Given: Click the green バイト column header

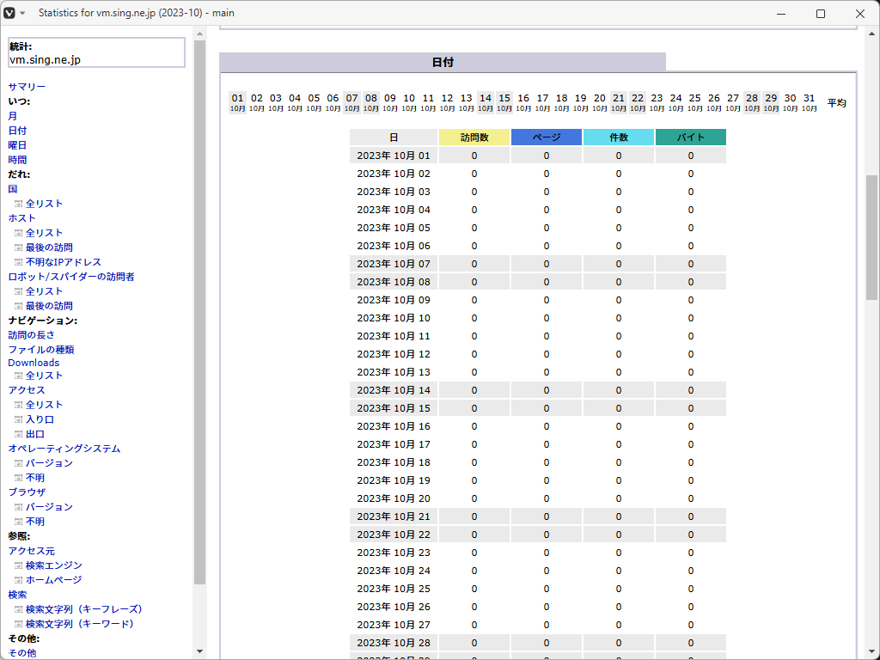Looking at the screenshot, I should tap(690, 137).
